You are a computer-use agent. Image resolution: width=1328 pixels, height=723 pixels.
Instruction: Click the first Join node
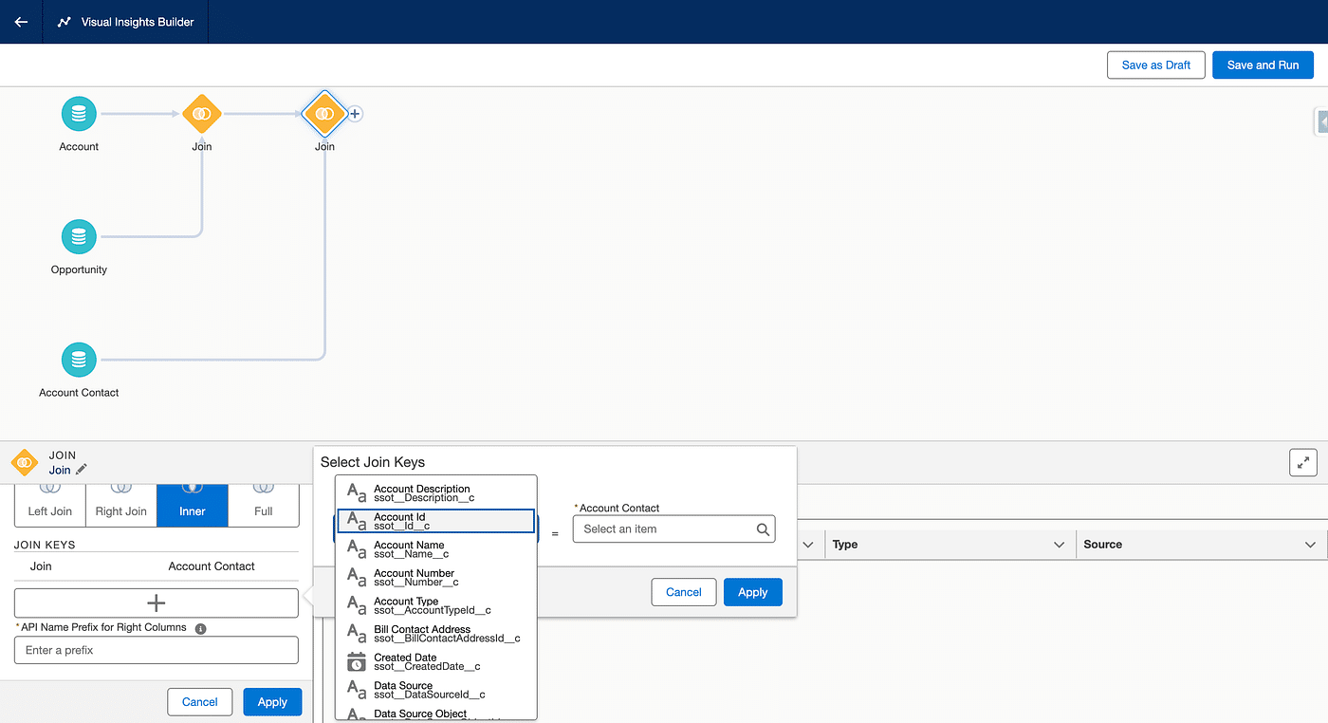201,114
